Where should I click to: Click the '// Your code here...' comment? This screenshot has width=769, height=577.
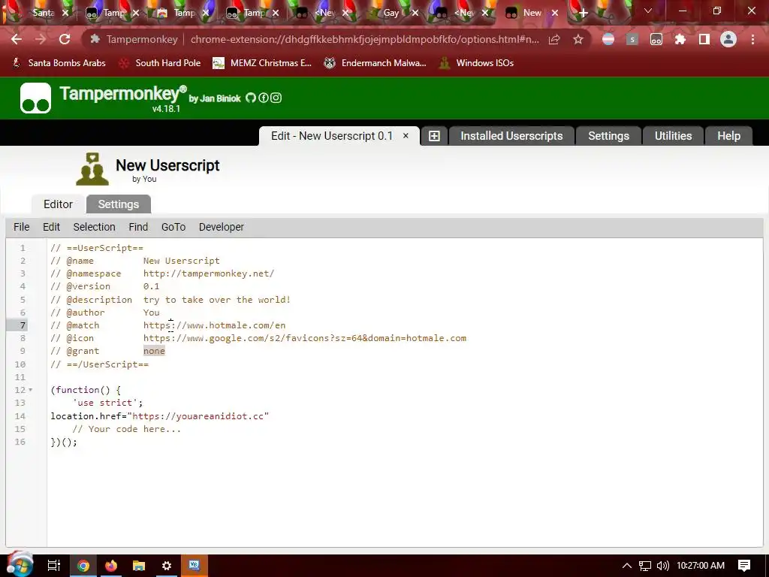(x=126, y=429)
